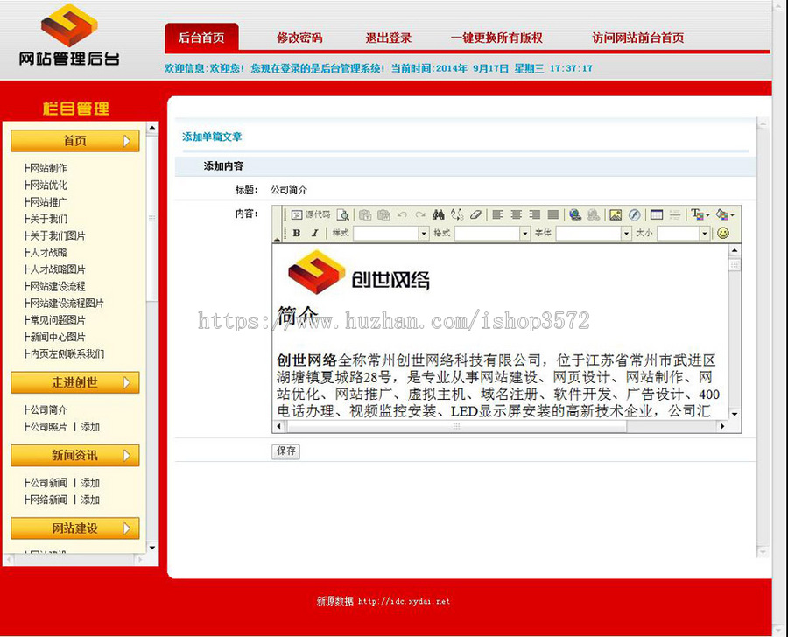This screenshot has height=637, width=788.
Task: Toggle bold formatting with the B icon
Action: pyautogui.click(x=298, y=231)
